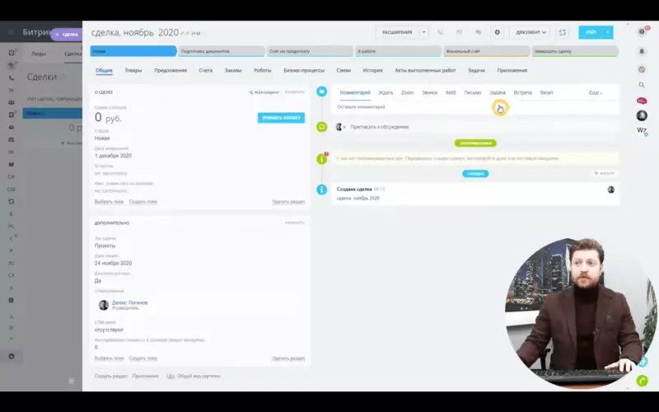Click the green info icon with red badge

[x=322, y=158]
